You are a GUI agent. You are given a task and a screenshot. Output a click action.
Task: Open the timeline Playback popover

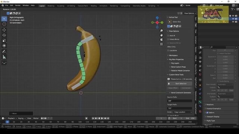point(12,118)
